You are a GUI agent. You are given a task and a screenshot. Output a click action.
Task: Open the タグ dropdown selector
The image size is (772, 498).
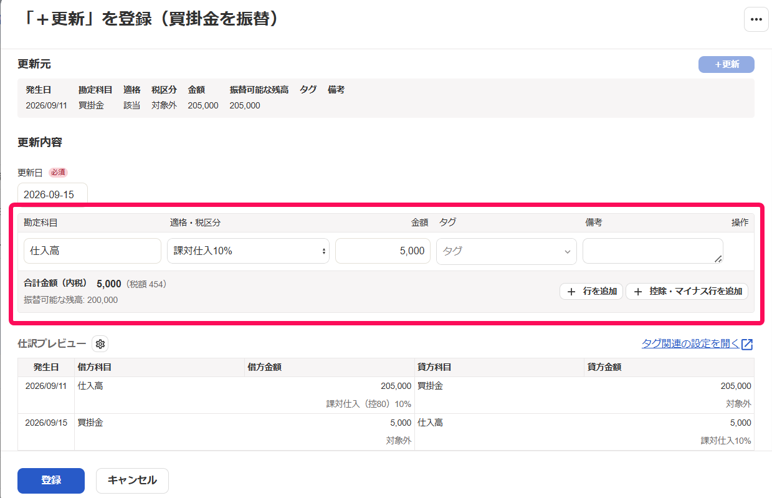point(506,251)
